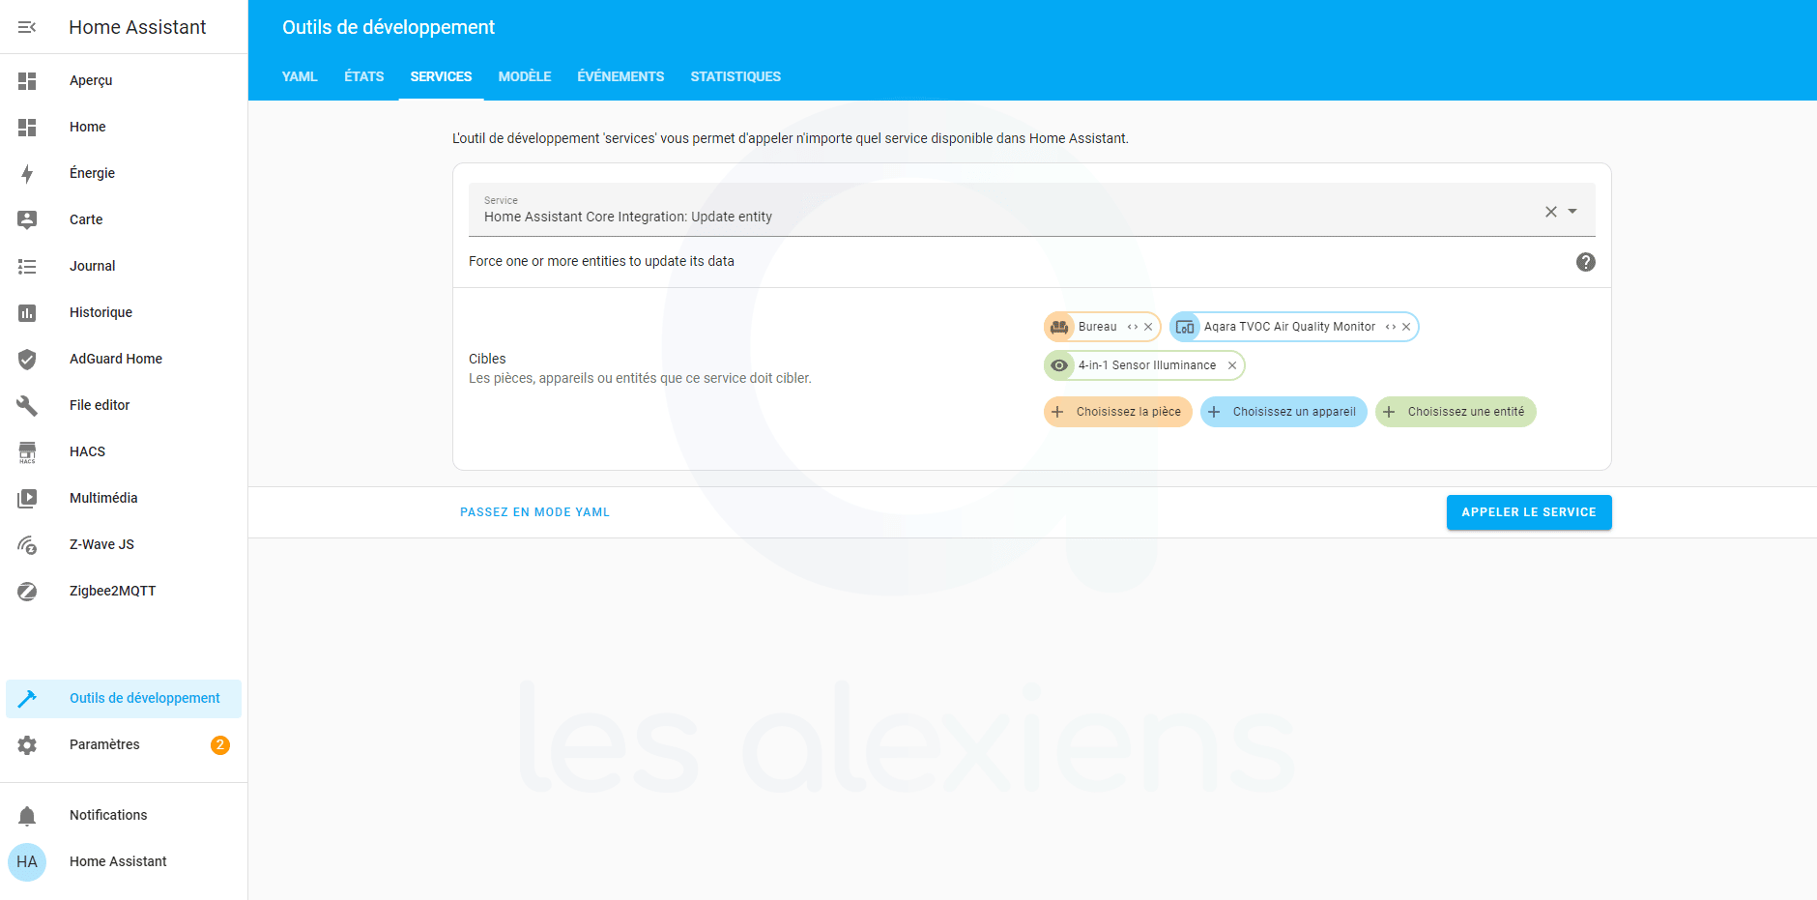Open the Énergie lightning bolt icon
The height and width of the screenshot is (900, 1817).
pos(27,174)
